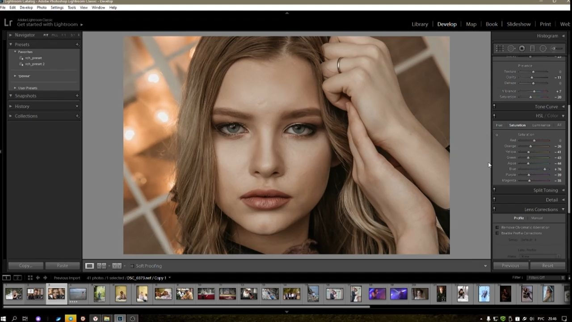Enable Remove Chromatic Aberration
572x322 pixels.
497,228
